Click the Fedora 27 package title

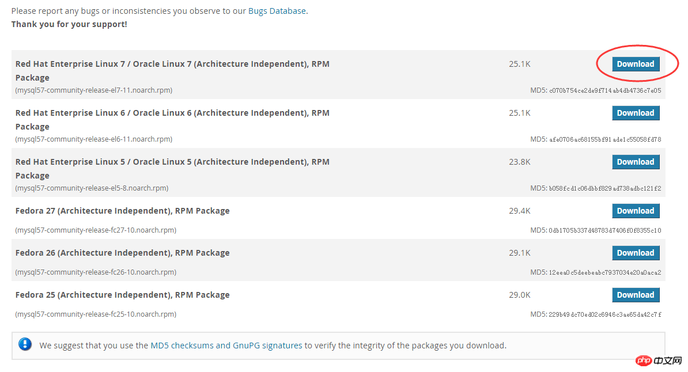tap(122, 211)
